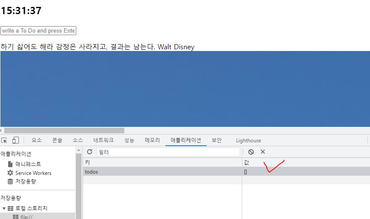Click the inspect element selector icon
The image size is (370, 219).
4,141
